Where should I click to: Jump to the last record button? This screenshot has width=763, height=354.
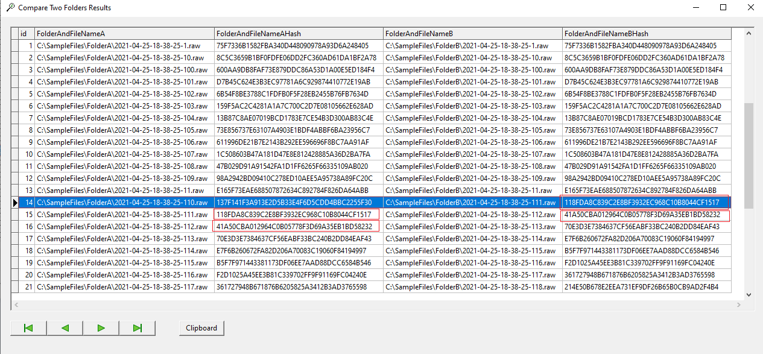coord(137,328)
